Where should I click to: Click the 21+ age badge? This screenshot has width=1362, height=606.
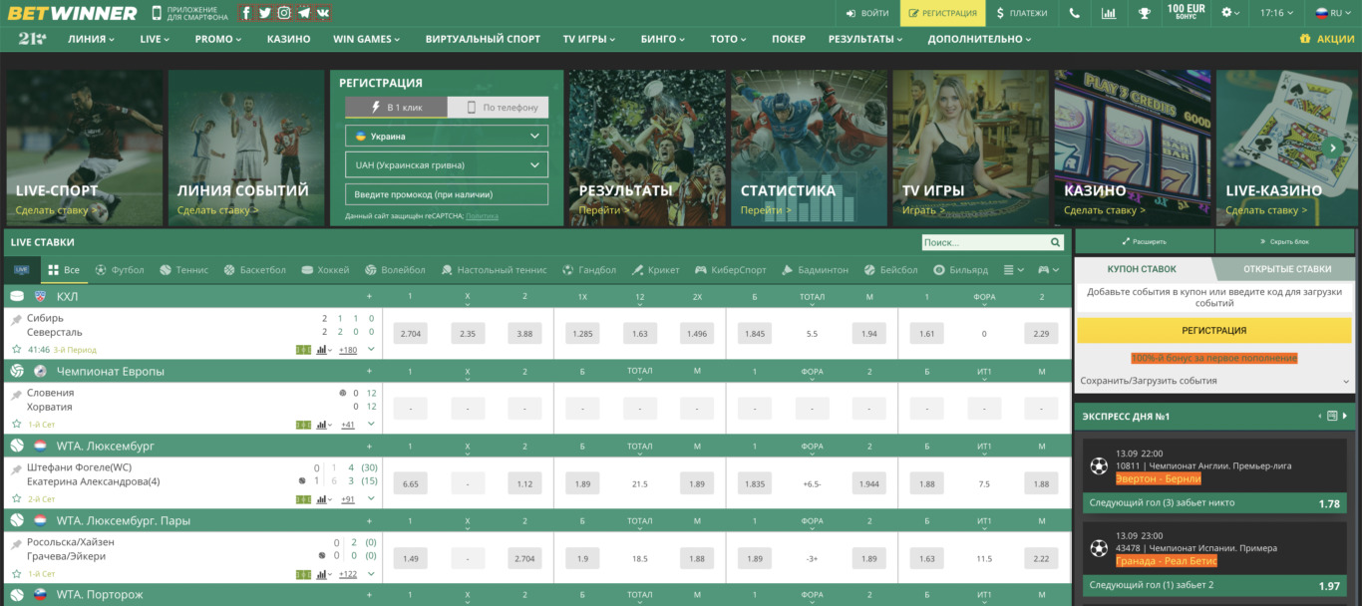tap(32, 38)
